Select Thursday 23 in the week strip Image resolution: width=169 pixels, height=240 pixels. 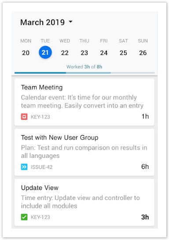(x=84, y=53)
